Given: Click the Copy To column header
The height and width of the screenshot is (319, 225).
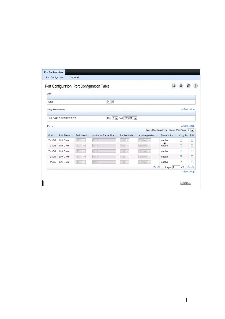Looking at the screenshot, I should tap(183, 135).
